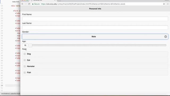Click the Personal Info page header
170x96 pixels.
(x=95, y=9)
